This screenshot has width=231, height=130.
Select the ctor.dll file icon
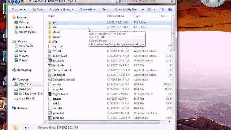[50, 51]
